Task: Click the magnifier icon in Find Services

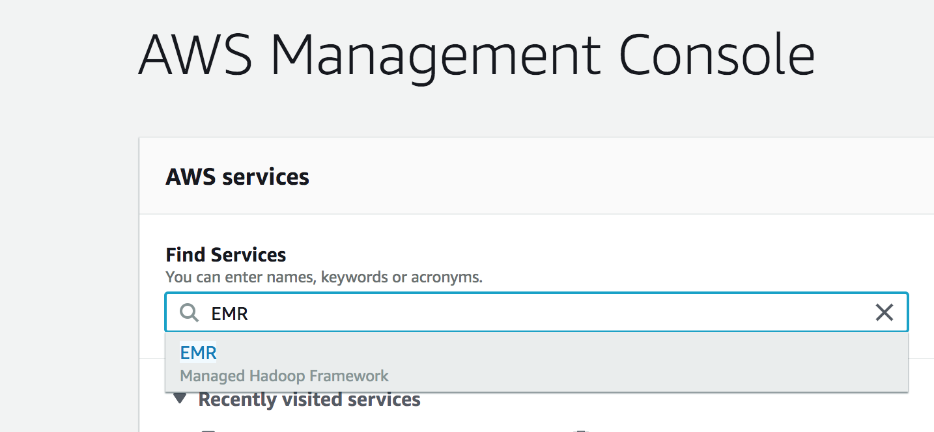Action: [190, 313]
